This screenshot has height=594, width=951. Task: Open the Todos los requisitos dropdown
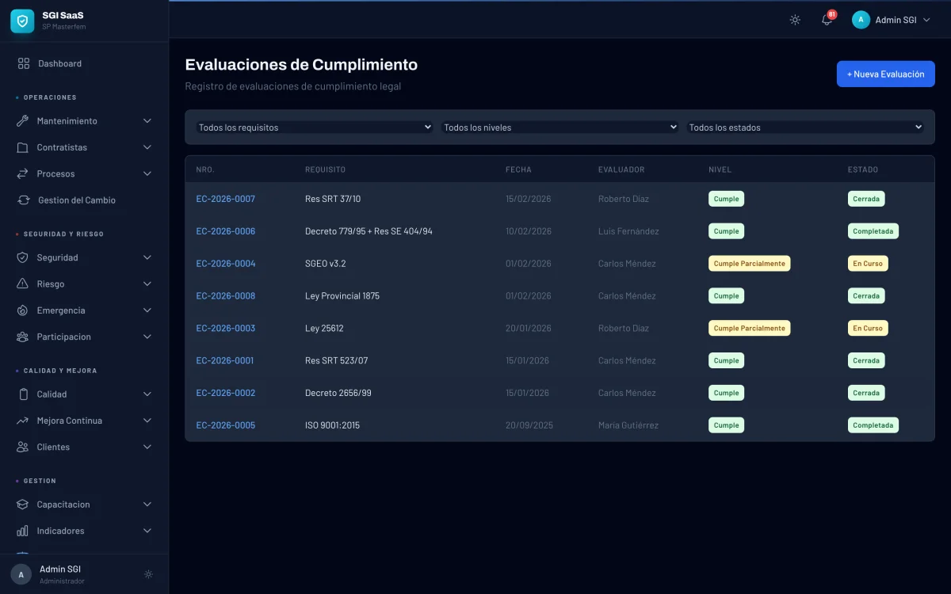pos(314,127)
